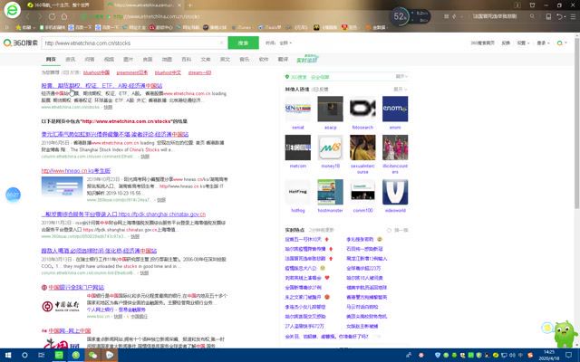Open first result 股票、期货期权 经济通中国站
The height and width of the screenshot is (362, 580).
click(x=101, y=86)
